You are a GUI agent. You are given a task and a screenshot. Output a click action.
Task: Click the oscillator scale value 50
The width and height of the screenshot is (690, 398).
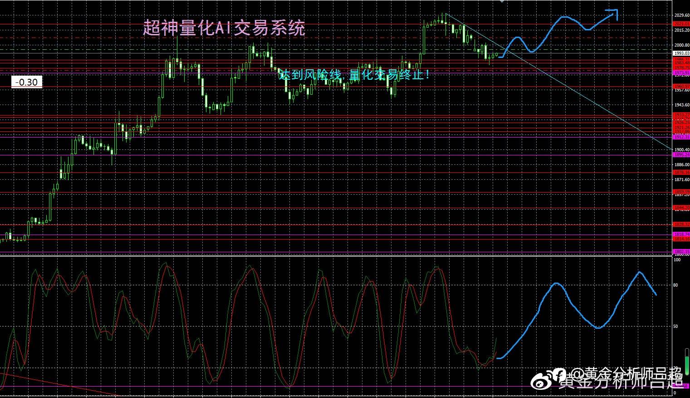(676, 326)
